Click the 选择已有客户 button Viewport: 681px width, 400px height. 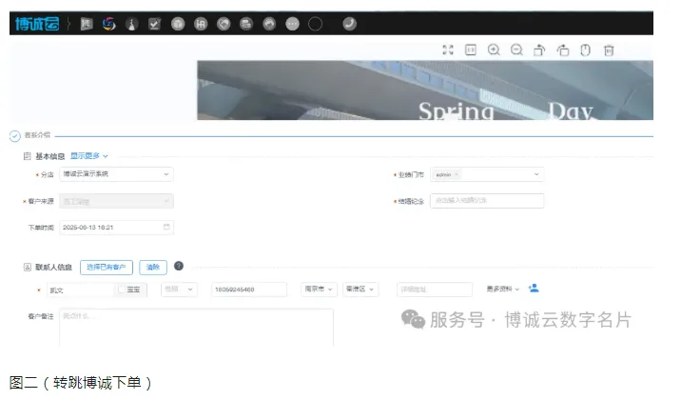pos(107,268)
